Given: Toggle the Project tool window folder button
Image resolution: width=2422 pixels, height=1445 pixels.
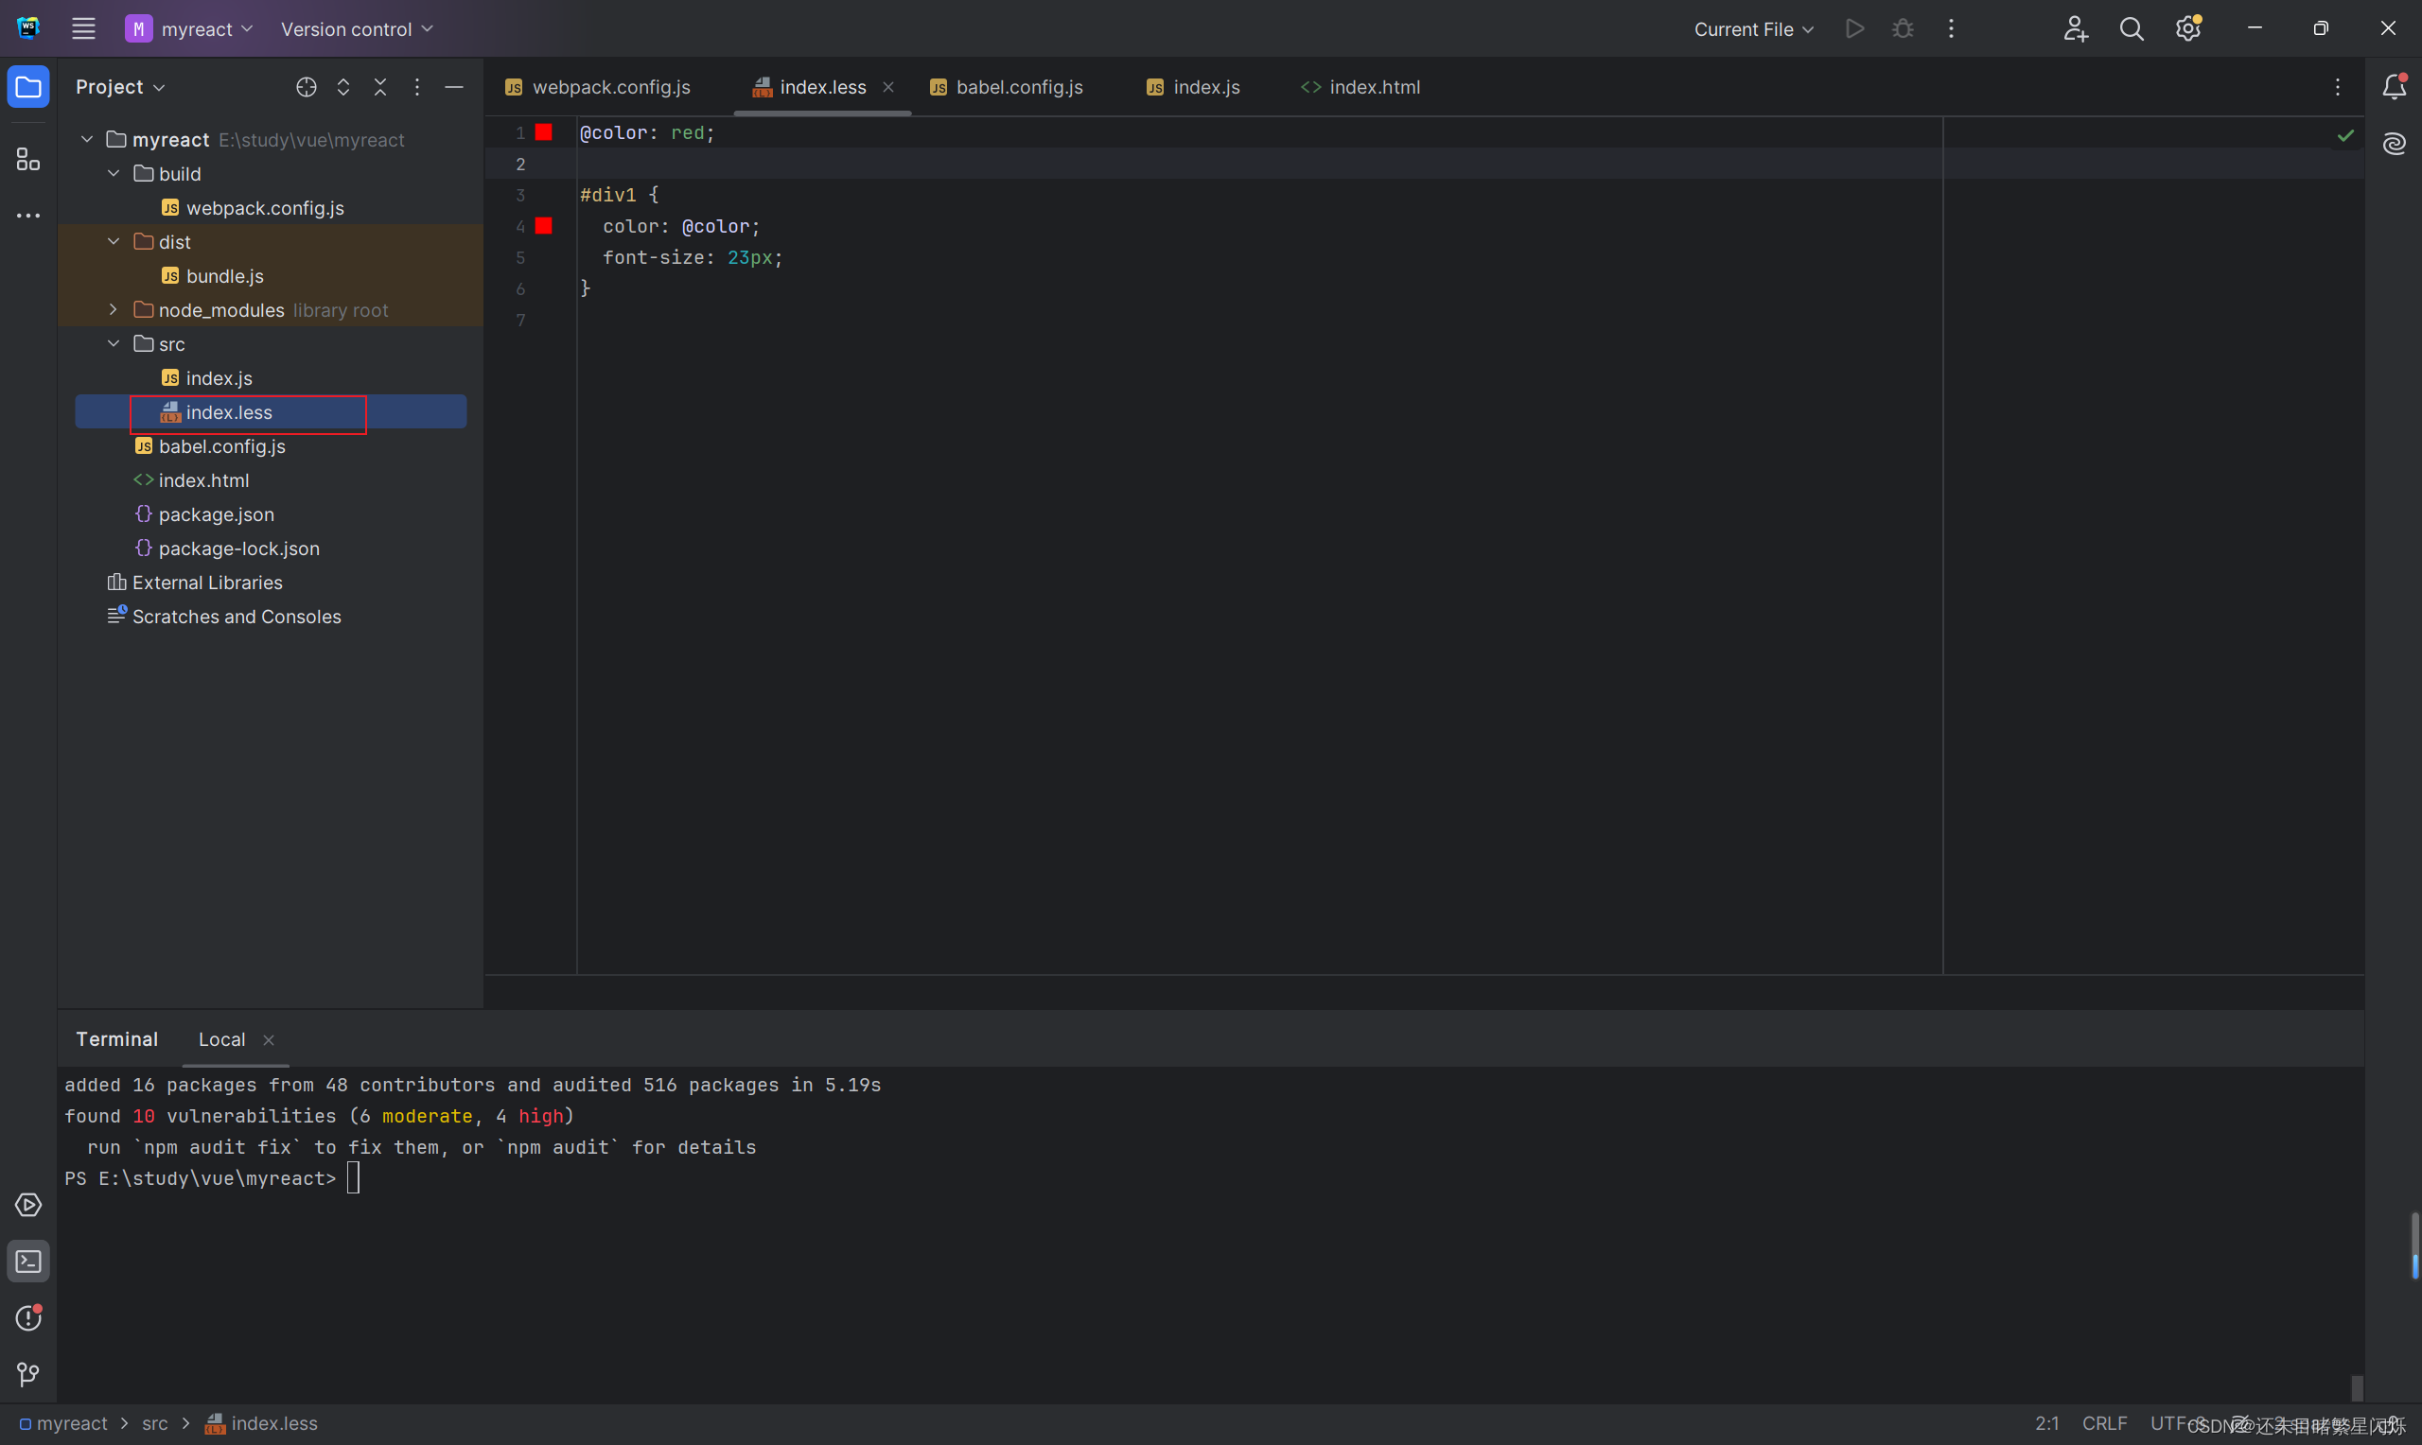Looking at the screenshot, I should pos(28,87).
